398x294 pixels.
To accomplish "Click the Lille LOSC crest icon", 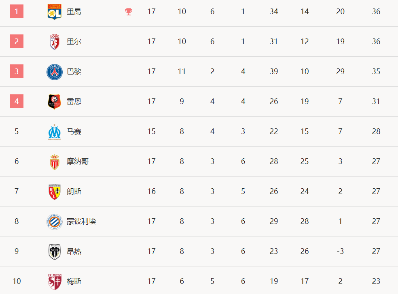I will point(55,42).
